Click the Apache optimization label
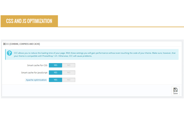The height and width of the screenshot is (116, 184). pos(36,80)
